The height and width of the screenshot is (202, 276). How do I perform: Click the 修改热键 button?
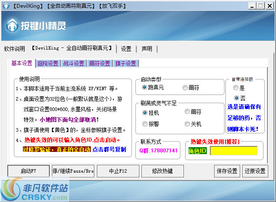(163, 171)
